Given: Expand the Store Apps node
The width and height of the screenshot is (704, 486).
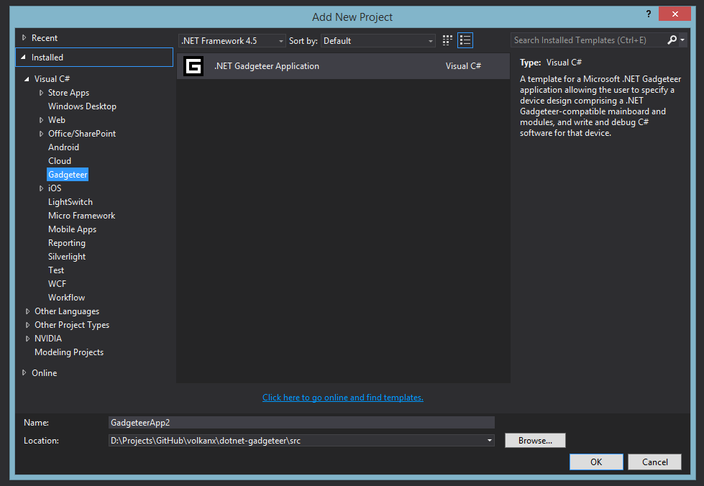Looking at the screenshot, I should tap(41, 92).
